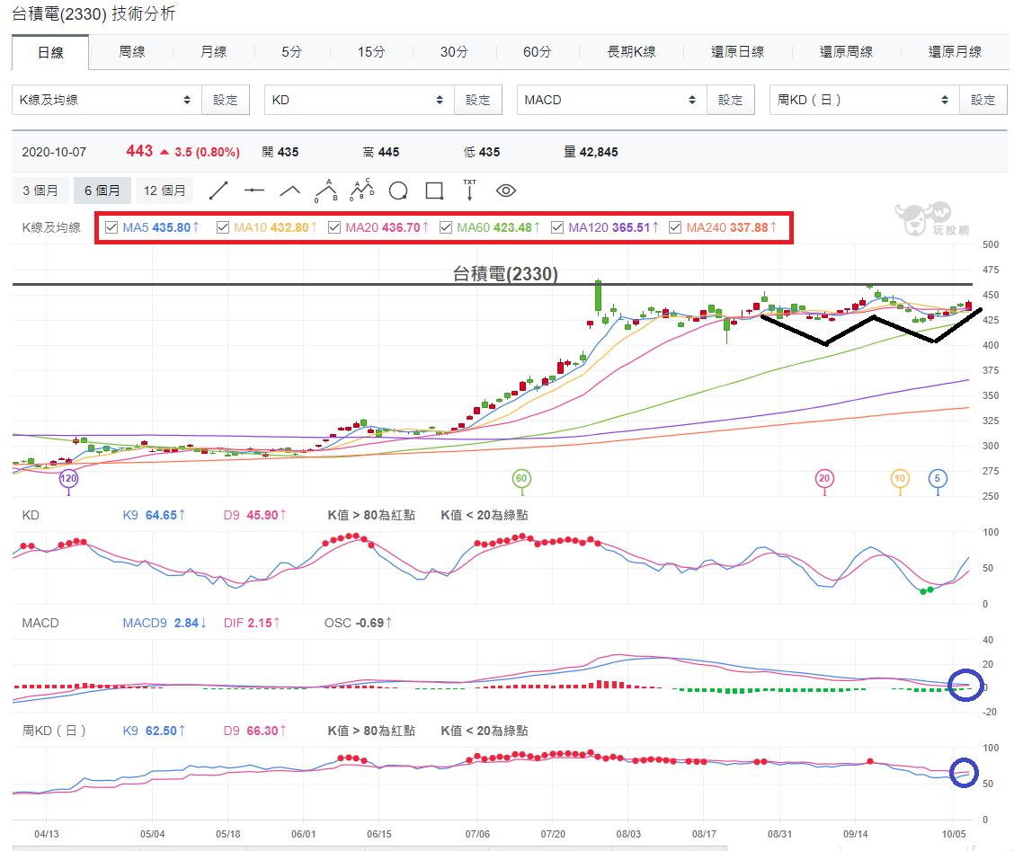This screenshot has width=1014, height=851.
Task: Click the volume 量 42,845 value
Action: [x=591, y=152]
